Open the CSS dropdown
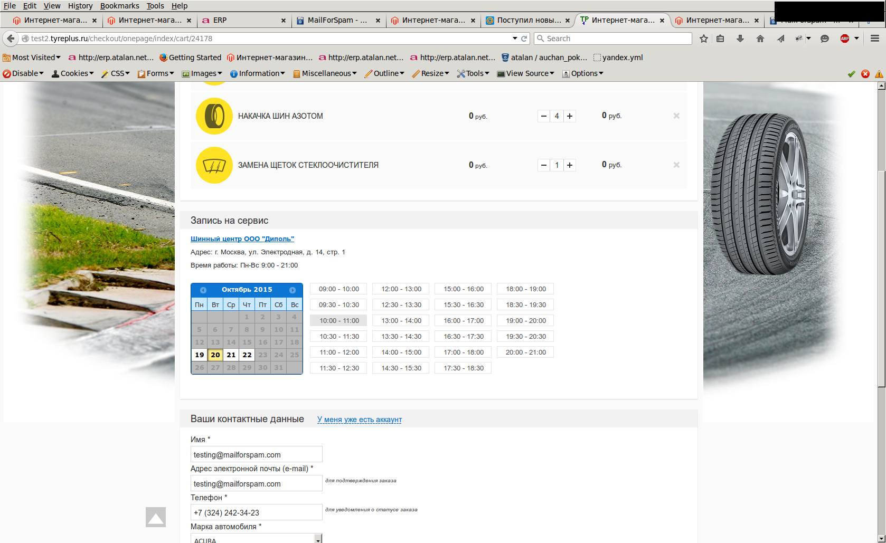Image resolution: width=886 pixels, height=543 pixels. pyautogui.click(x=116, y=73)
